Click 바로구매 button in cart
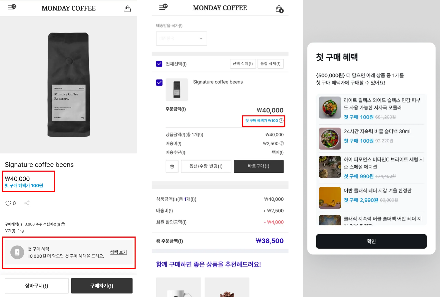Screen dimensions: 440x297 click(259, 166)
